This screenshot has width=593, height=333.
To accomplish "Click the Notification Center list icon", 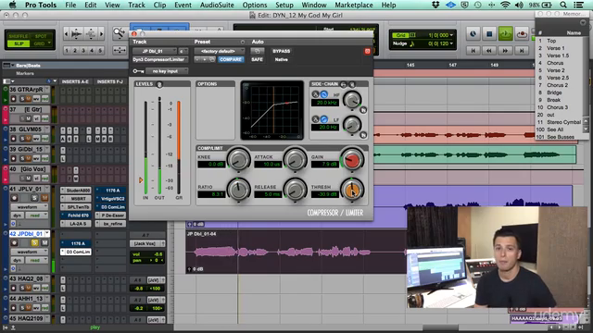I will (578, 5).
